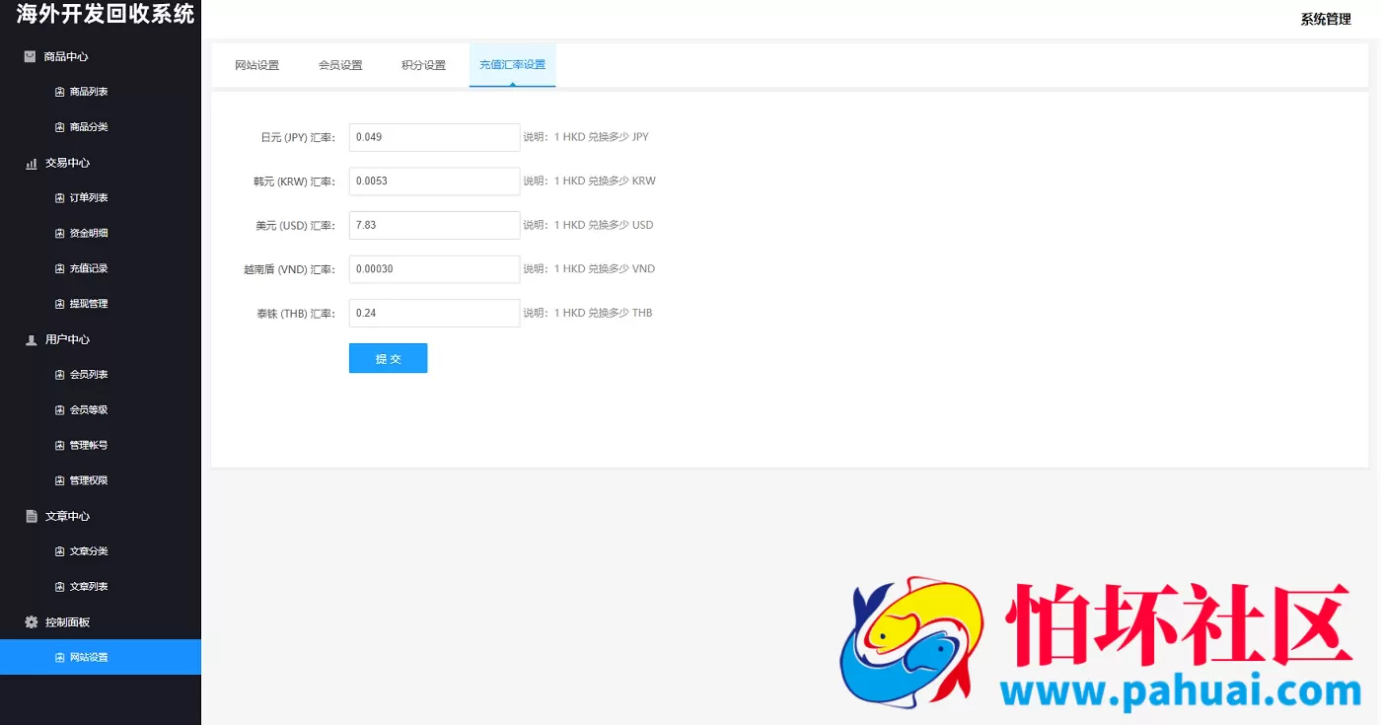Focus the 韩元 (KRW) 汇率 input field
The width and height of the screenshot is (1381, 725).
click(434, 181)
